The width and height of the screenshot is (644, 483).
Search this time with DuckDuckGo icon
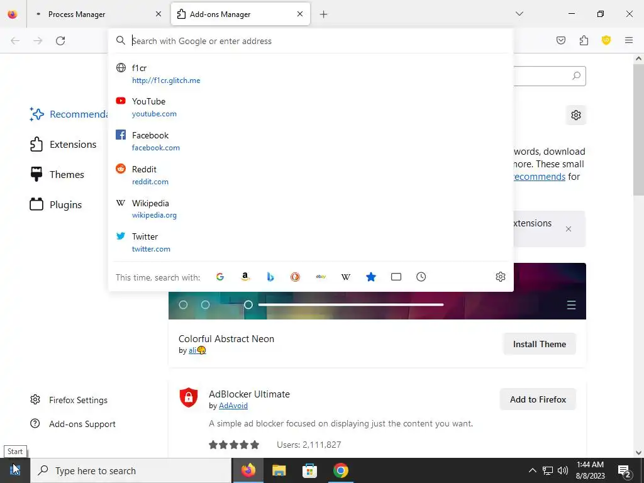coord(296,277)
